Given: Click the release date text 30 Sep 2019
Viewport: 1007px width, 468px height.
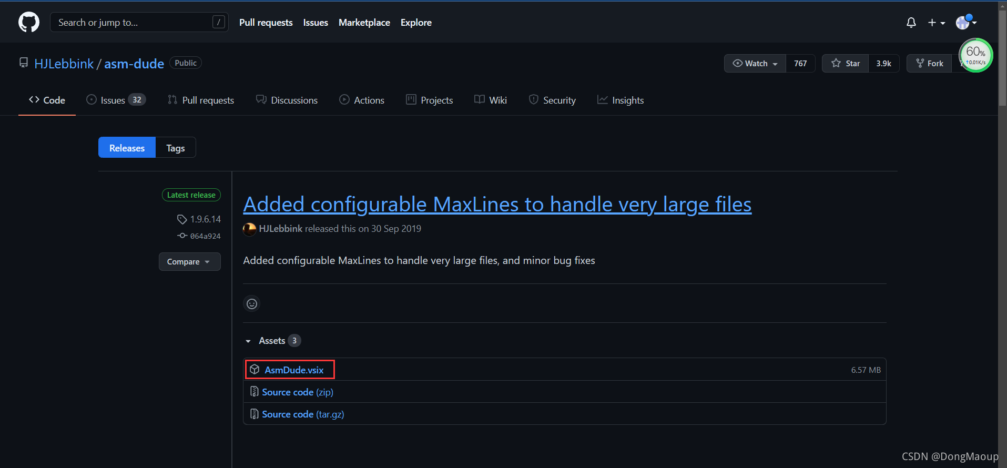Looking at the screenshot, I should pos(396,229).
